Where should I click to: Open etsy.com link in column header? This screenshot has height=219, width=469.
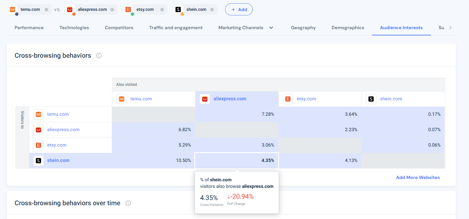tap(306, 99)
